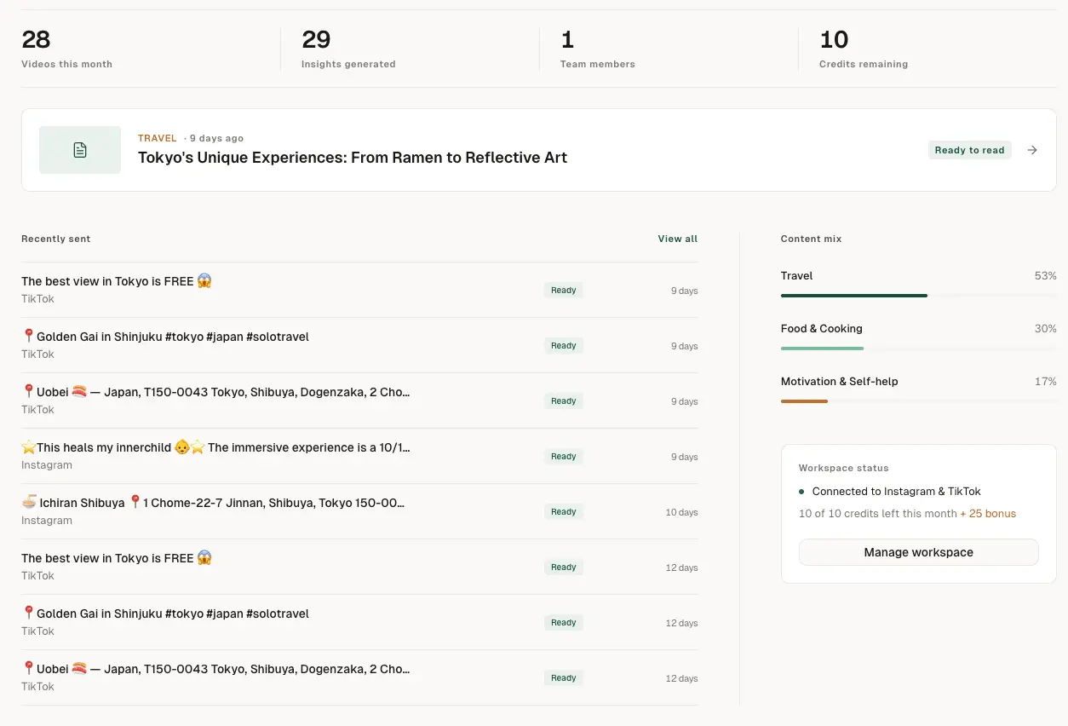Image resolution: width=1068 pixels, height=726 pixels.
Task: Click the 'Recently sent' section heading
Action: [56, 239]
